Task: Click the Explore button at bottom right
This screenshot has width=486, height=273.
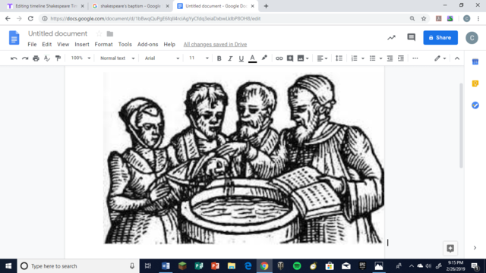Action: tap(450, 248)
